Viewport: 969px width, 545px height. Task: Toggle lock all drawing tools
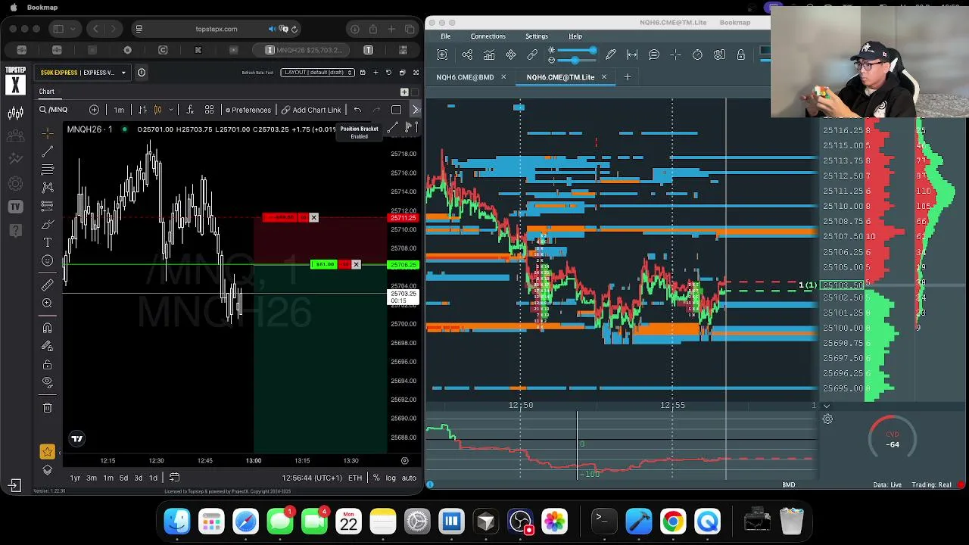tap(47, 364)
